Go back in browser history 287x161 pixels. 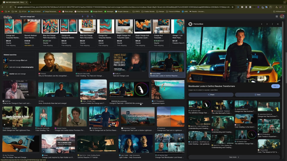(2, 7)
